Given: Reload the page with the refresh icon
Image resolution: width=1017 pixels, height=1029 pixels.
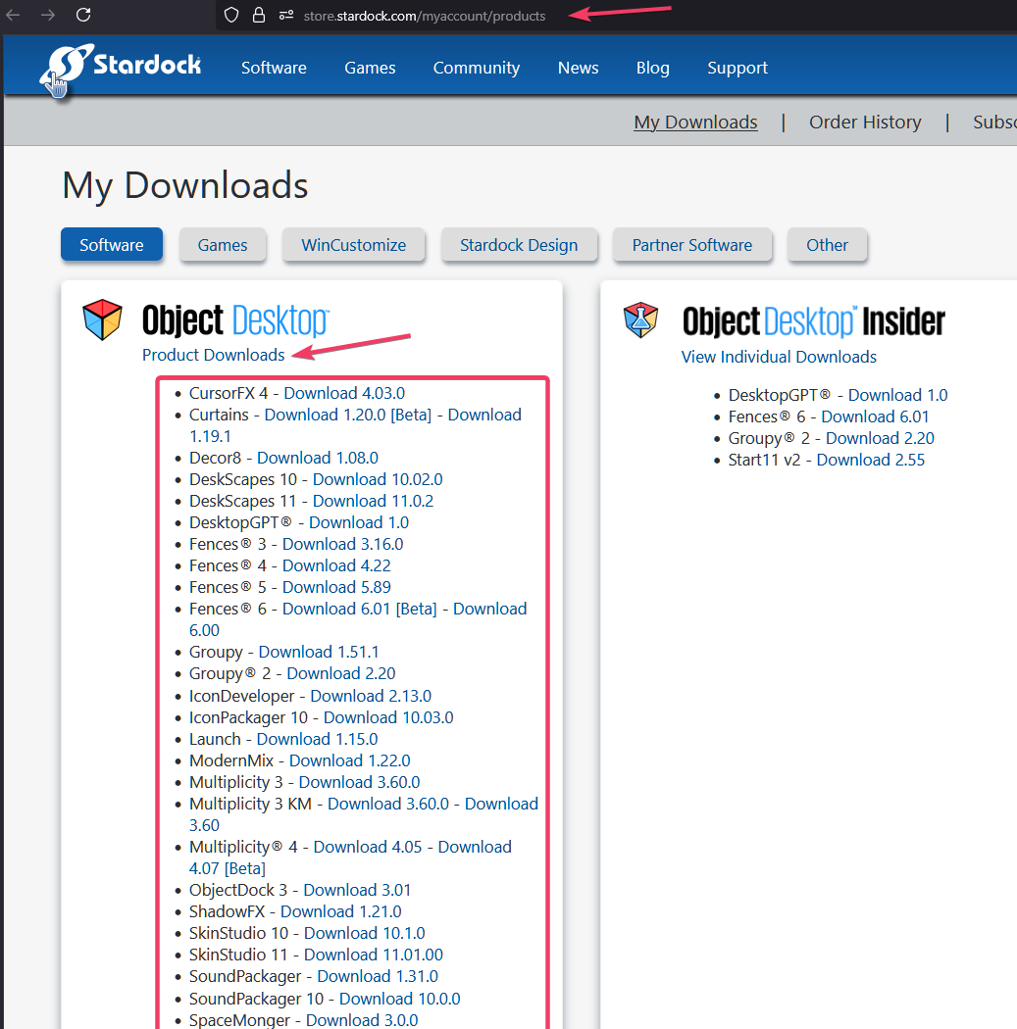Looking at the screenshot, I should [83, 15].
